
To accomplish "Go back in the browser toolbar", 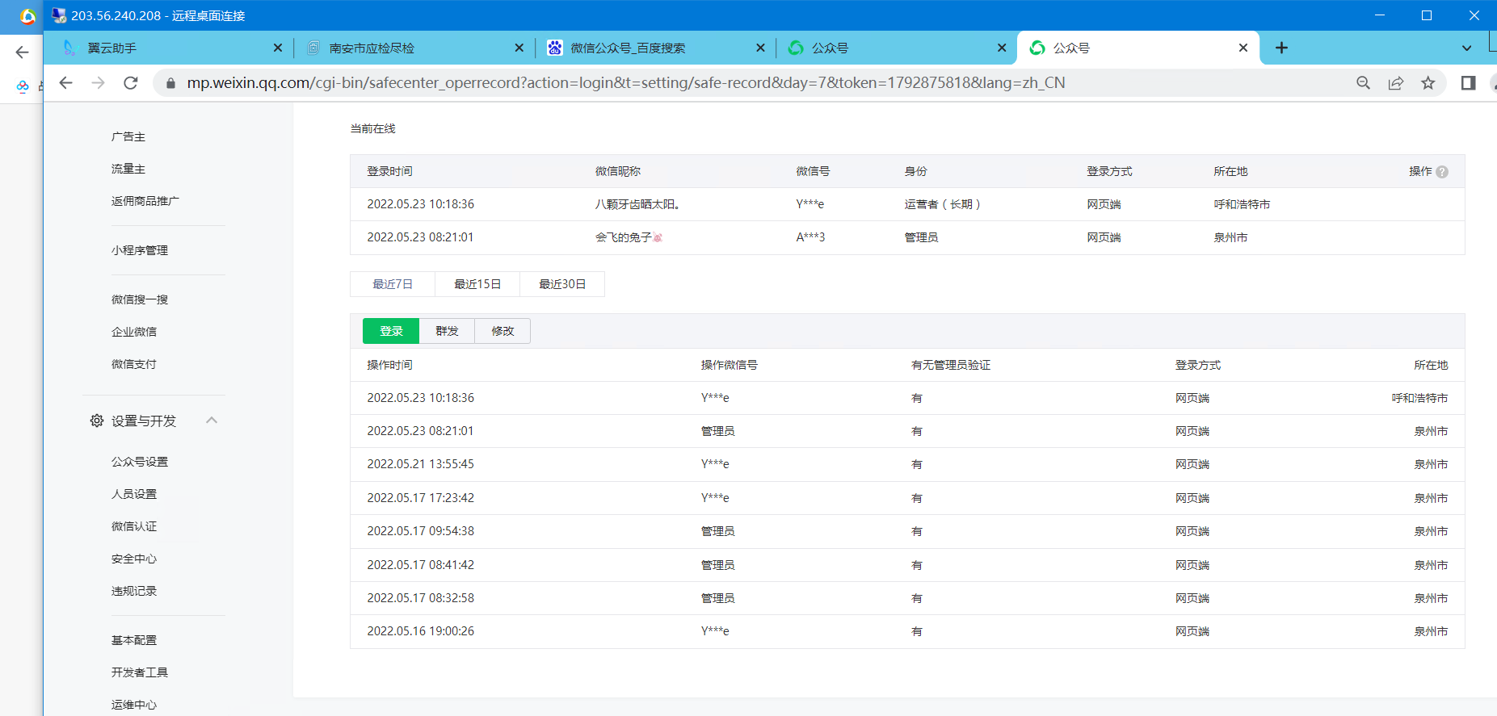I will click(66, 82).
